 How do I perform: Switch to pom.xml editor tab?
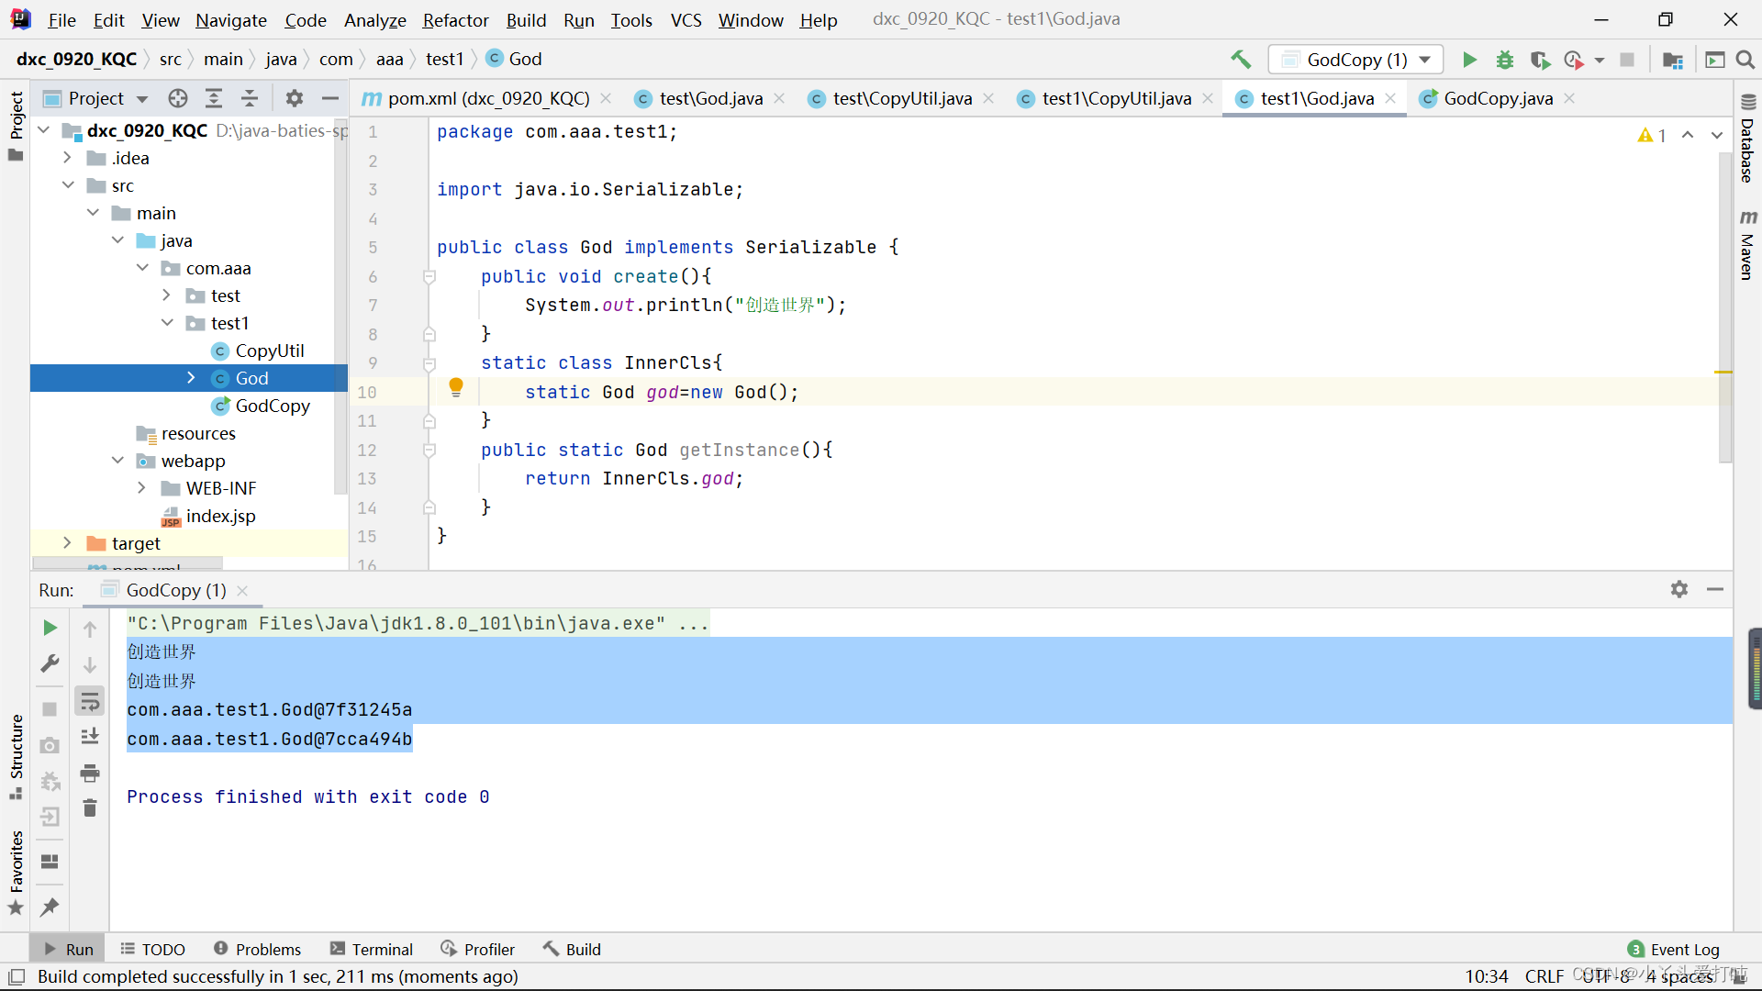(486, 98)
